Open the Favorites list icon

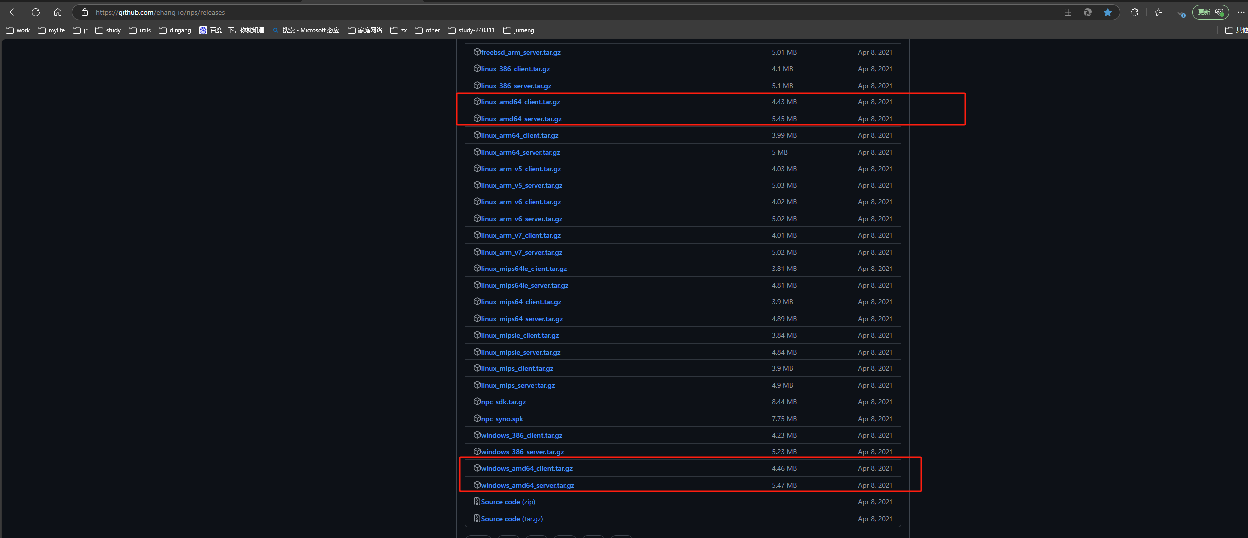pos(1159,12)
